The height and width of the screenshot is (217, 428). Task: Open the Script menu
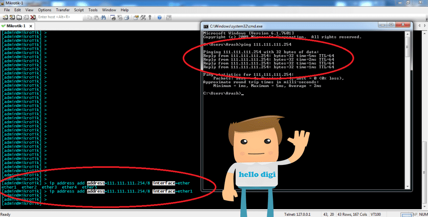[79, 10]
